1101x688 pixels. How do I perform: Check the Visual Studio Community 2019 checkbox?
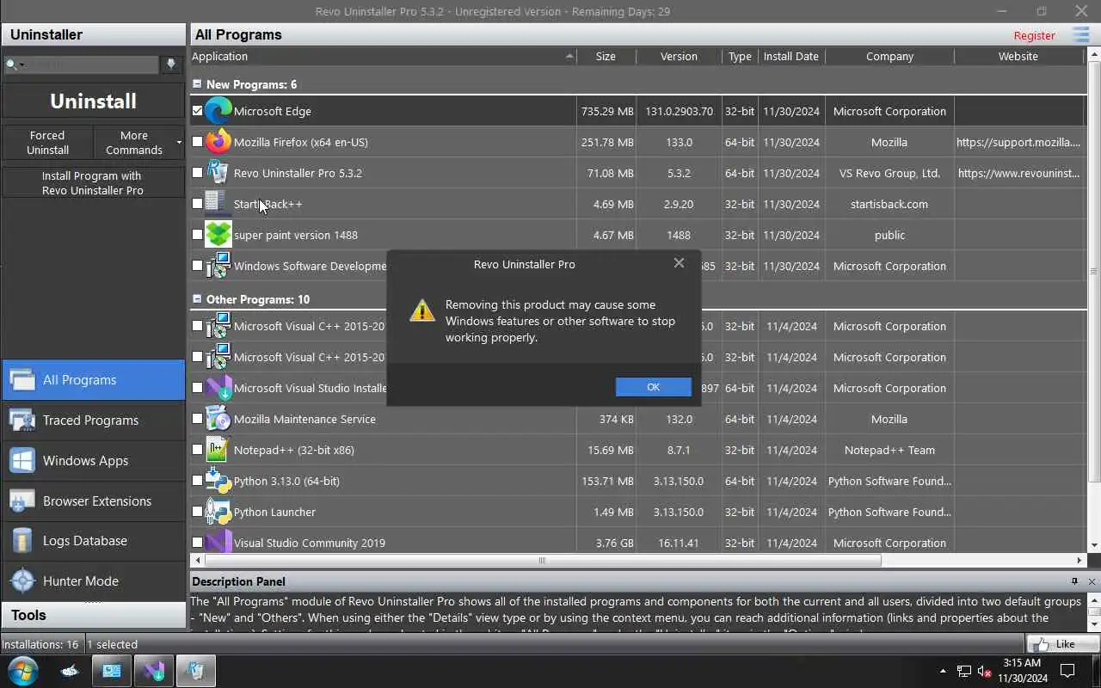pos(197,543)
